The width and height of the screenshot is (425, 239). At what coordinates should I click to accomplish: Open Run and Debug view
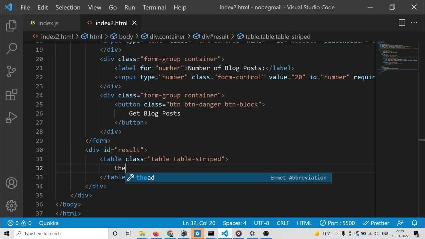pyautogui.click(x=11, y=118)
